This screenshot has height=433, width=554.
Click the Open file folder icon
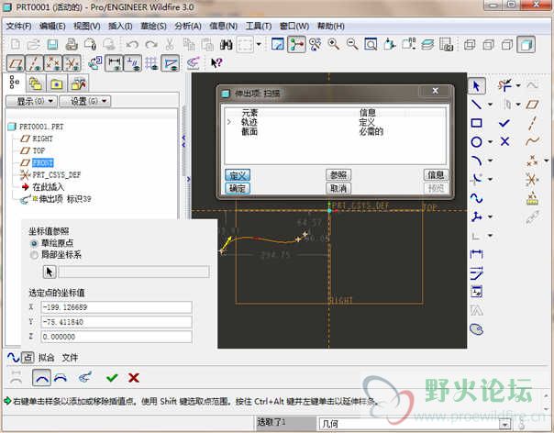coord(34,45)
